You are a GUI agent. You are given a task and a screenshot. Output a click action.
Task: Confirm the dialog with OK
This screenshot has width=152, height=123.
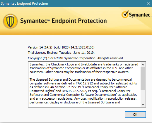coord(135,115)
